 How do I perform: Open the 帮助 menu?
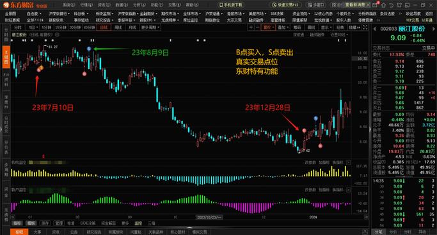[x=192, y=4]
